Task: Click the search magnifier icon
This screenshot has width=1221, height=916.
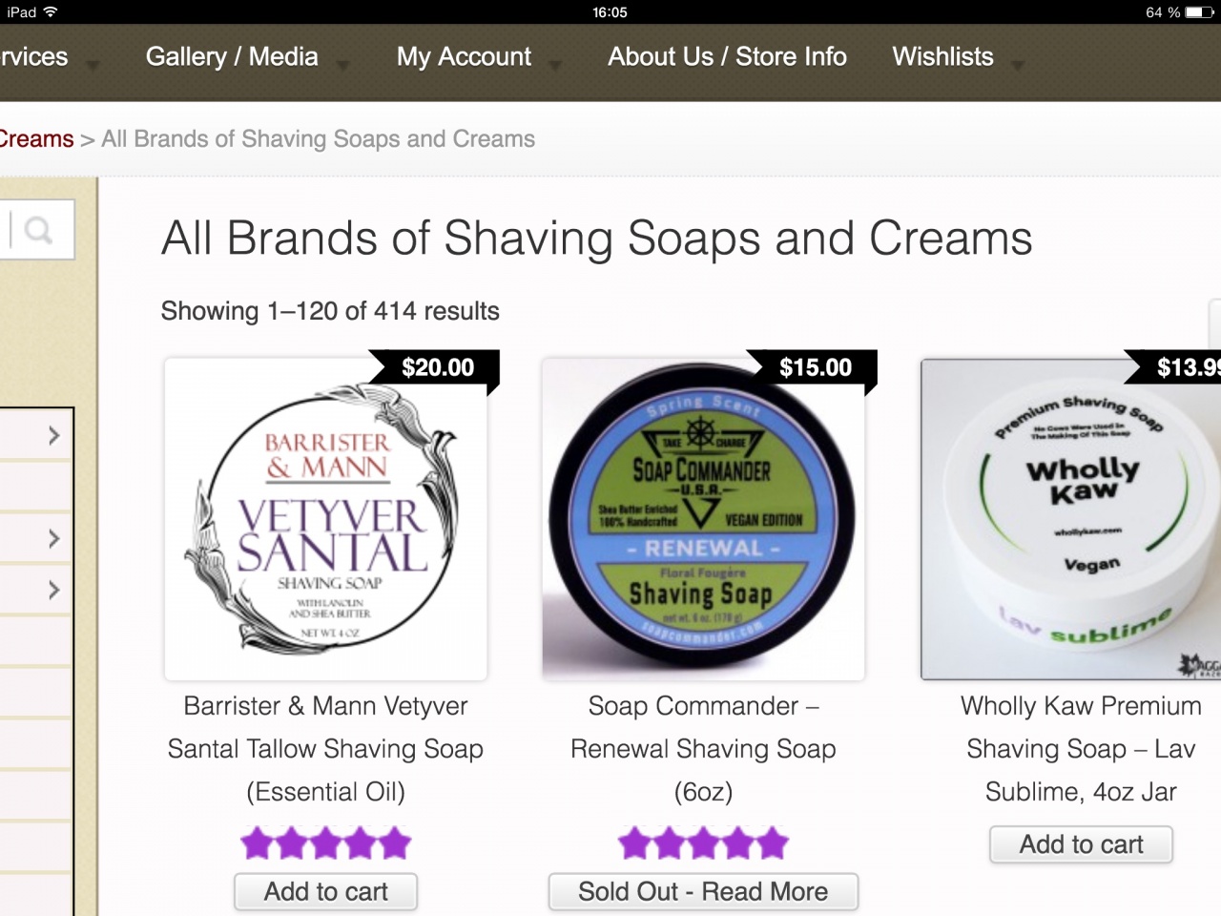Action: point(38,230)
